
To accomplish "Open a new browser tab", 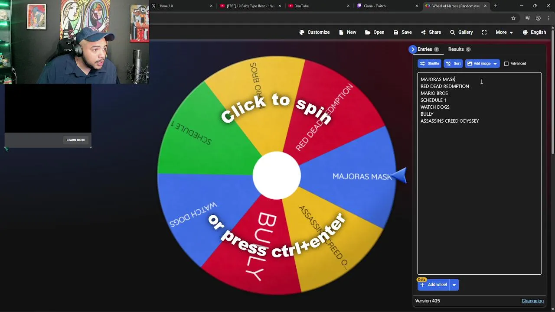I will click(496, 6).
